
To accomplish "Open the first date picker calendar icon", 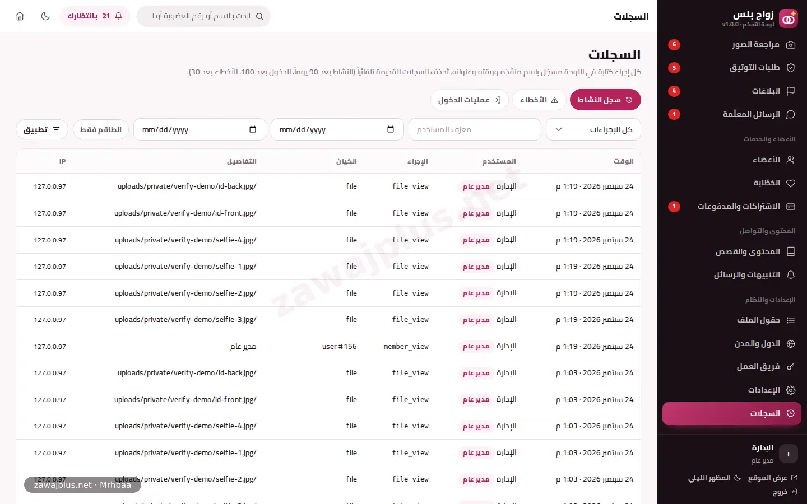I will pos(391,129).
